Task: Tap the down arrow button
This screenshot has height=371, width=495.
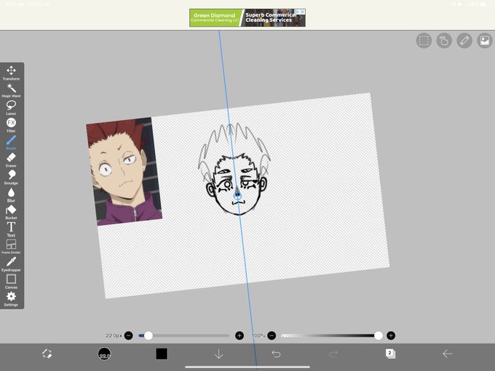Action: click(219, 354)
